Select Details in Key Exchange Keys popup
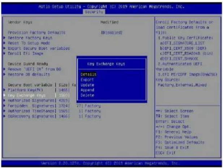The height and width of the screenshot is (168, 223). click(89, 74)
